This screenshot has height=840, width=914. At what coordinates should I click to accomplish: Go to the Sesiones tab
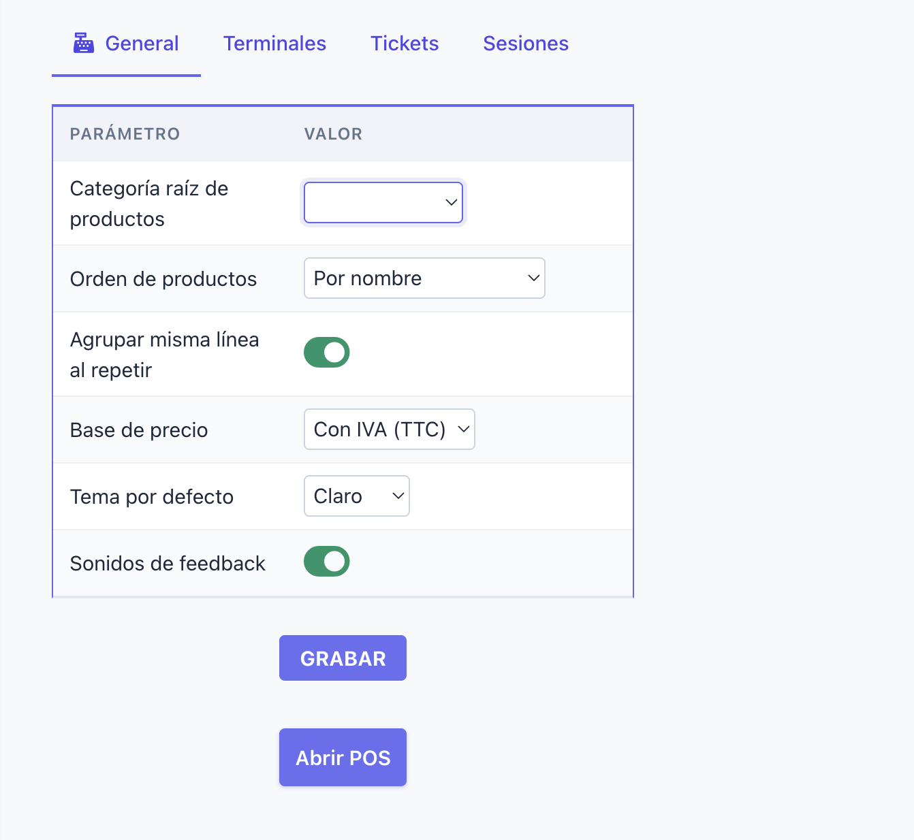tap(526, 44)
